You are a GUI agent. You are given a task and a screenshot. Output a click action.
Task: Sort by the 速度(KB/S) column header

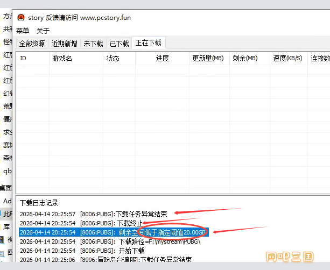click(289, 58)
